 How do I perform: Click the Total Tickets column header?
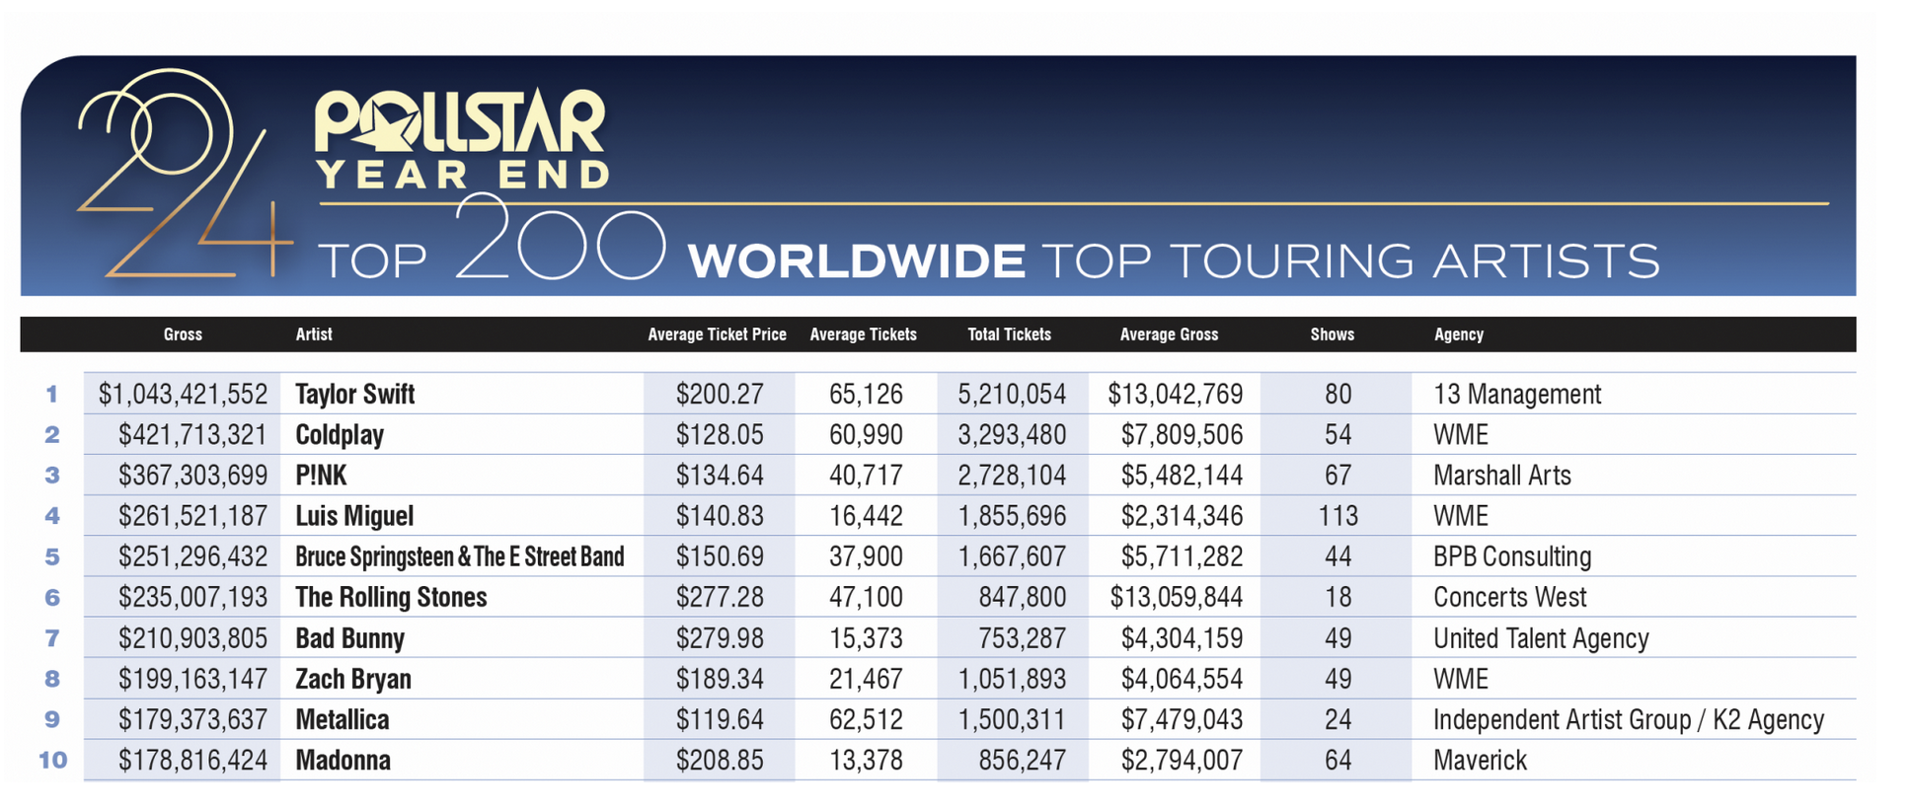pyautogui.click(x=1009, y=334)
